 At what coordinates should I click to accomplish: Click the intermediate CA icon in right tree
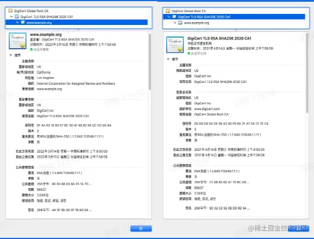(x=174, y=17)
